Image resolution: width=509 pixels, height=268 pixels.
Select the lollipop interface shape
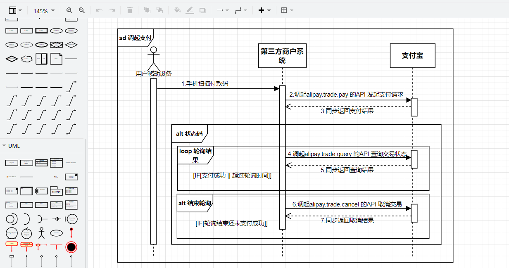pos(56,219)
